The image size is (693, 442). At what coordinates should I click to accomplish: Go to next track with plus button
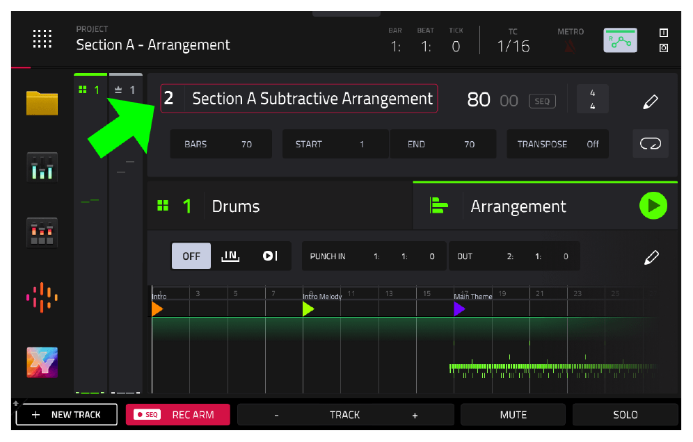[415, 415]
